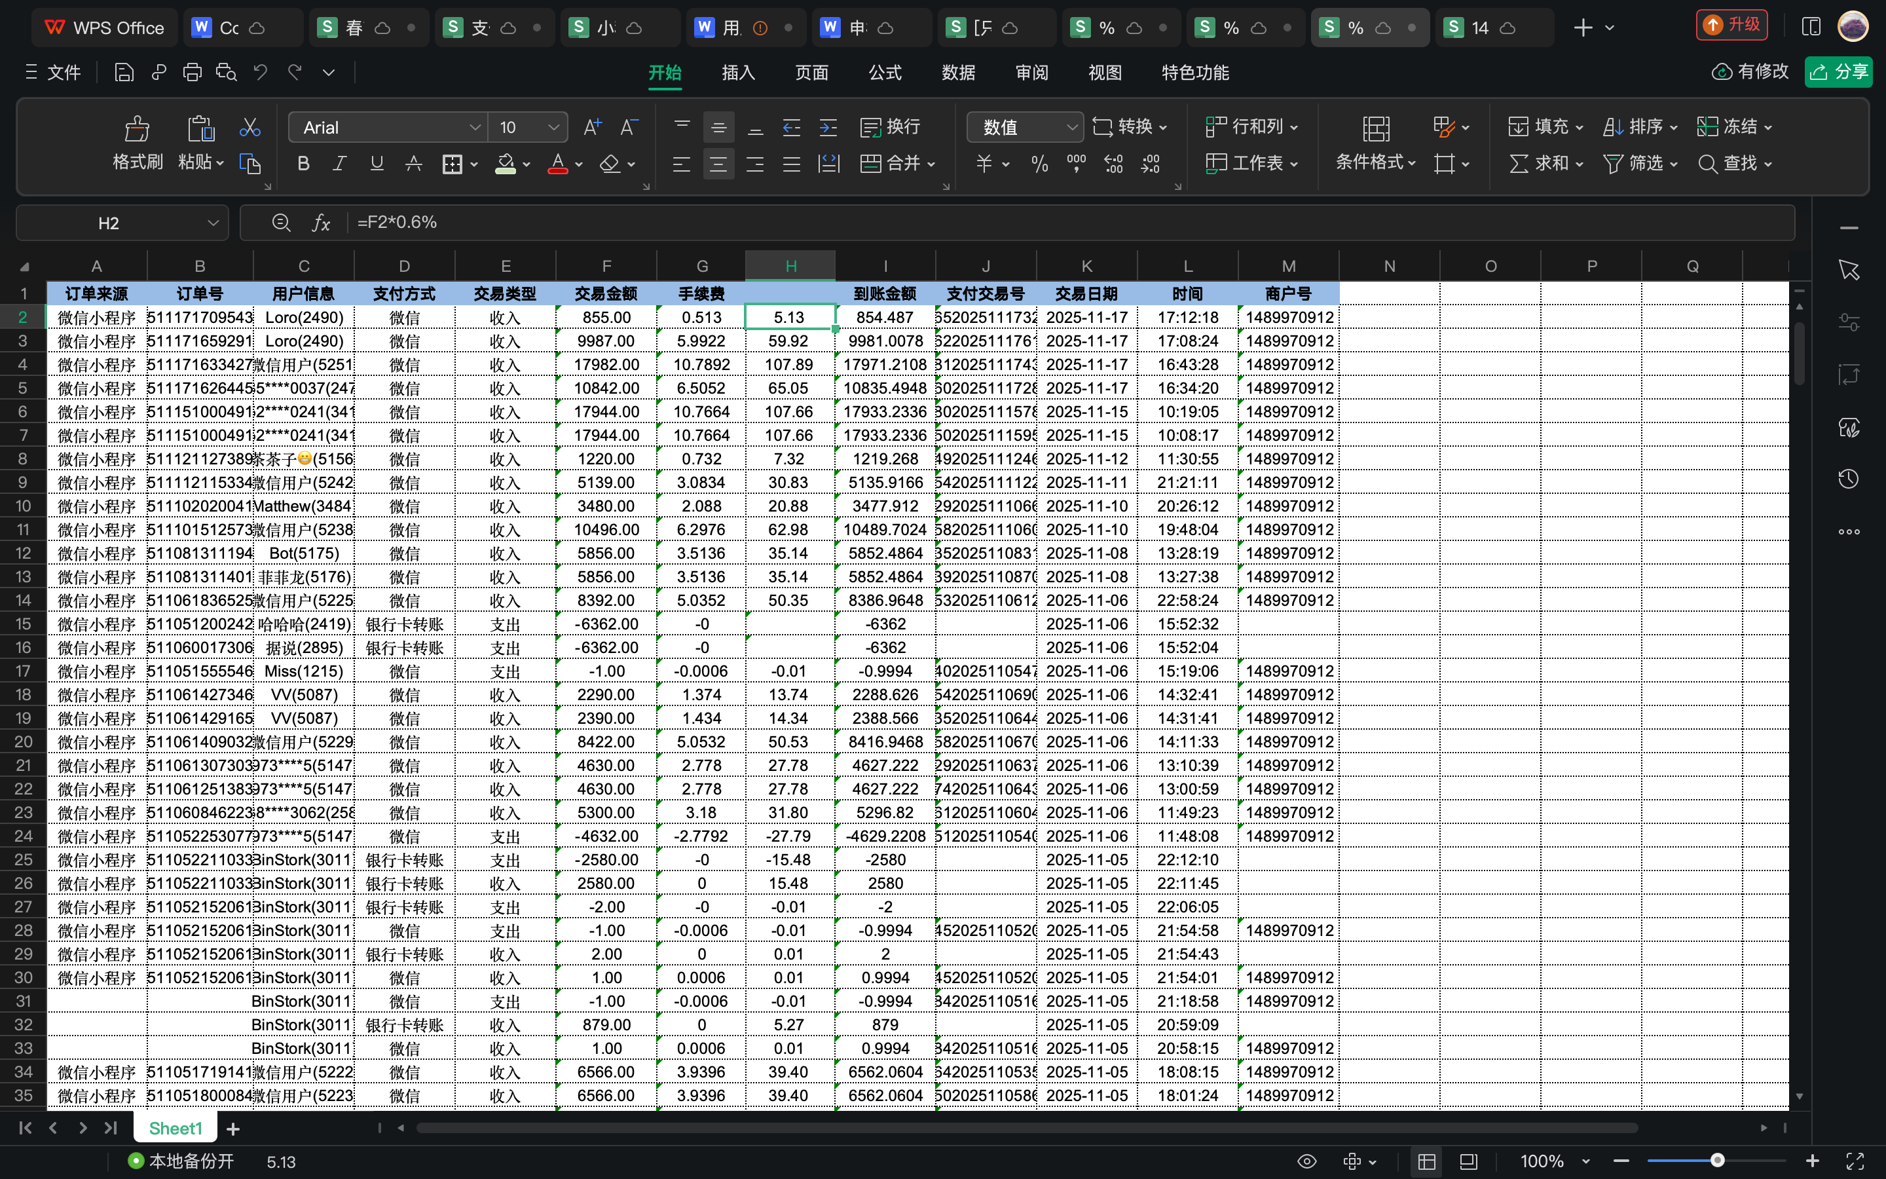Enter fullscreen with the expand icon
Screen dimensions: 1886x1179
coord(1855,1161)
